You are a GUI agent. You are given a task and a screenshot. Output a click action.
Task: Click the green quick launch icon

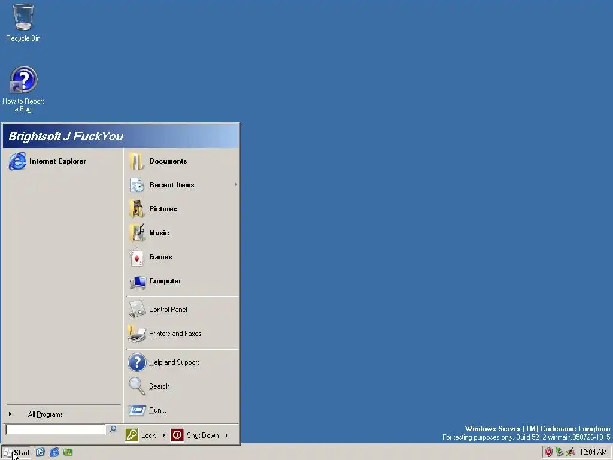pyautogui.click(x=68, y=452)
